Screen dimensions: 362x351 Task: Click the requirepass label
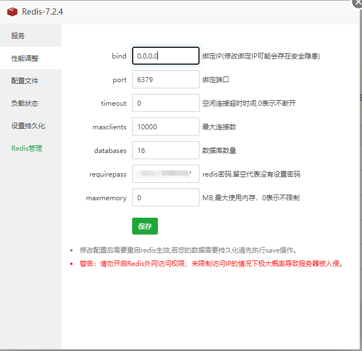pos(108,174)
